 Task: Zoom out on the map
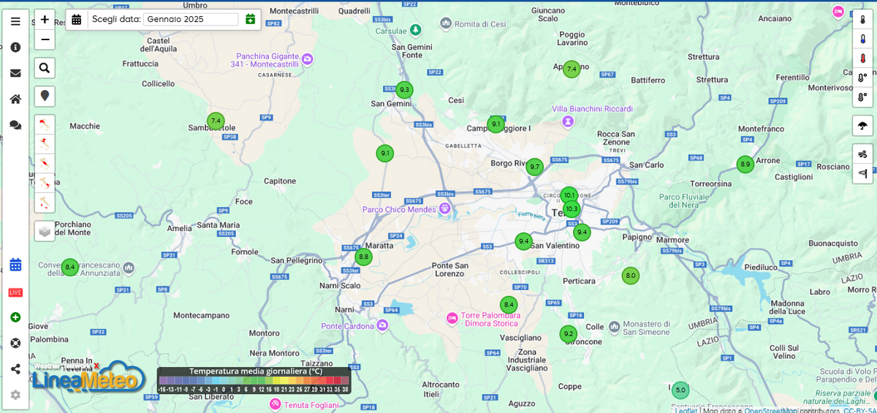tap(45, 39)
